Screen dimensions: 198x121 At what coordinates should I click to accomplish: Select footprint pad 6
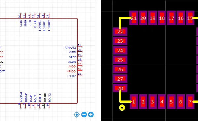pos(181,101)
